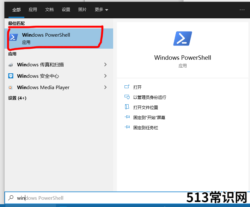Expand the Windows 传真和扫描 chevron
This screenshot has height=207, width=250.
[x=105, y=64]
